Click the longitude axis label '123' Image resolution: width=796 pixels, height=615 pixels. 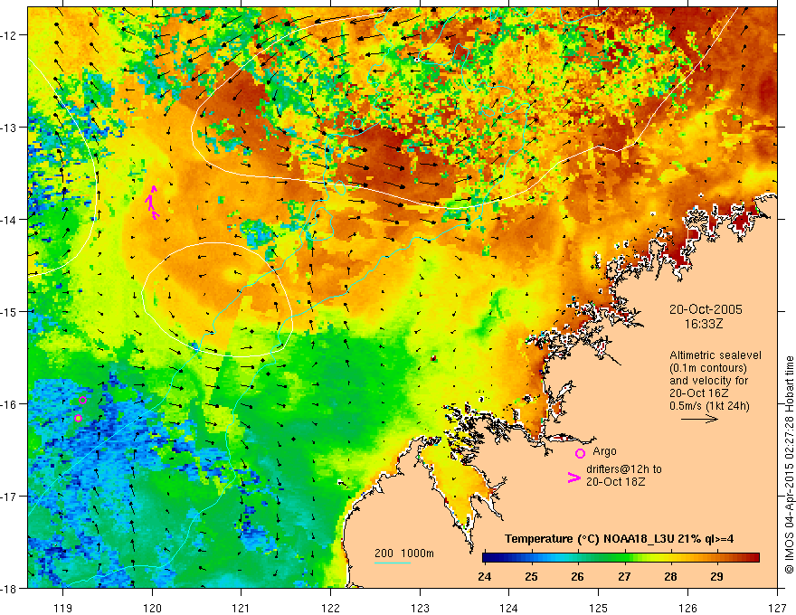click(420, 608)
